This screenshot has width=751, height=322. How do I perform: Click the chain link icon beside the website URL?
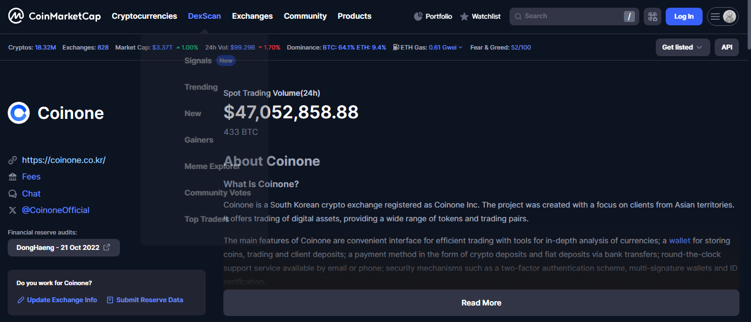13,160
